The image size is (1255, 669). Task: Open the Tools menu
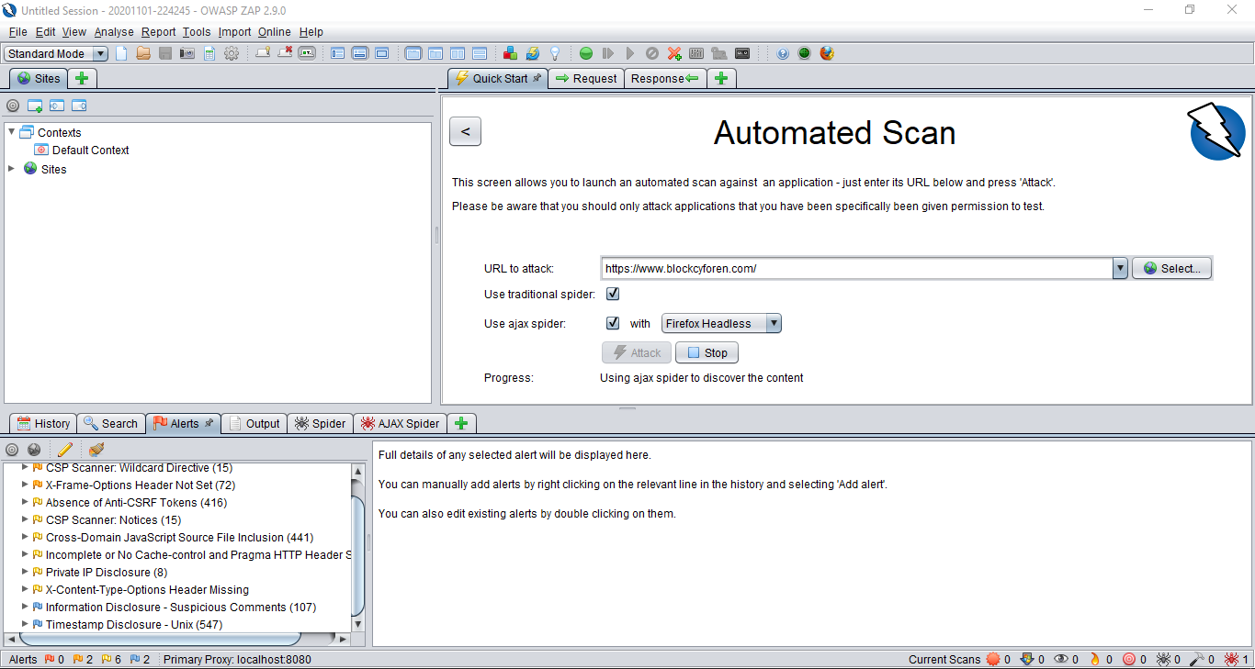click(197, 31)
